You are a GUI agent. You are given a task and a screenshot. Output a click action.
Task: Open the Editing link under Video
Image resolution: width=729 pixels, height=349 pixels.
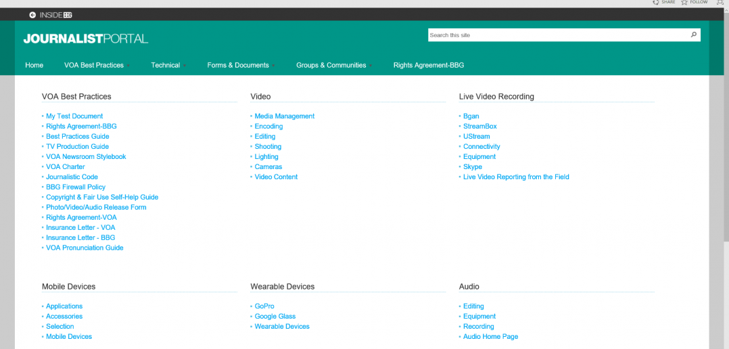(265, 137)
